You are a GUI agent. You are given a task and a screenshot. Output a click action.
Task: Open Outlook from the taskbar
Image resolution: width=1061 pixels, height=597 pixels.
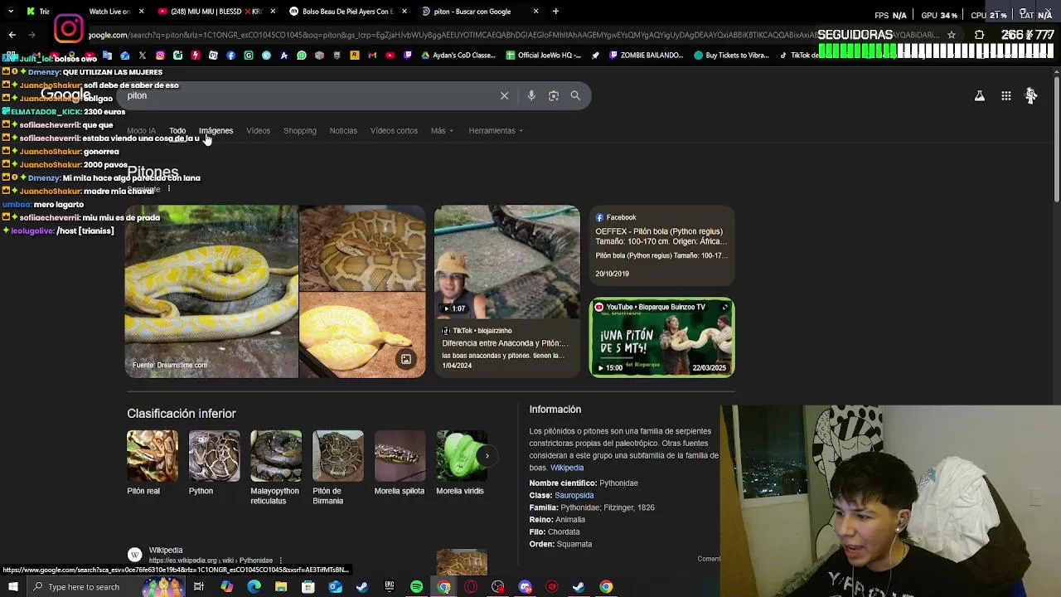[x=335, y=587]
